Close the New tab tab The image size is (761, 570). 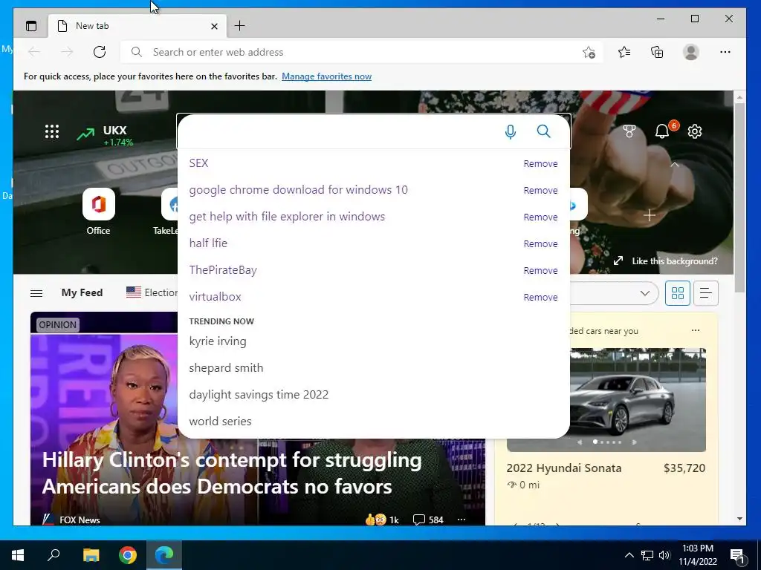214,26
